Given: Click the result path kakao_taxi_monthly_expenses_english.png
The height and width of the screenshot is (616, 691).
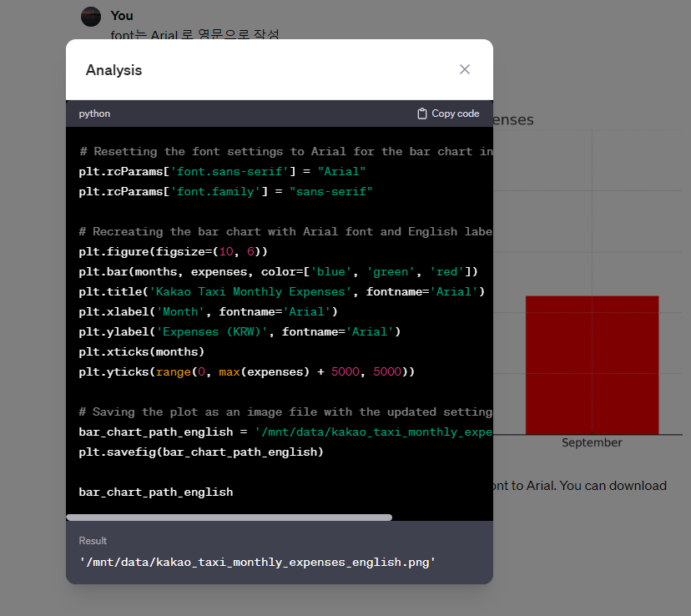Looking at the screenshot, I should pos(257,563).
